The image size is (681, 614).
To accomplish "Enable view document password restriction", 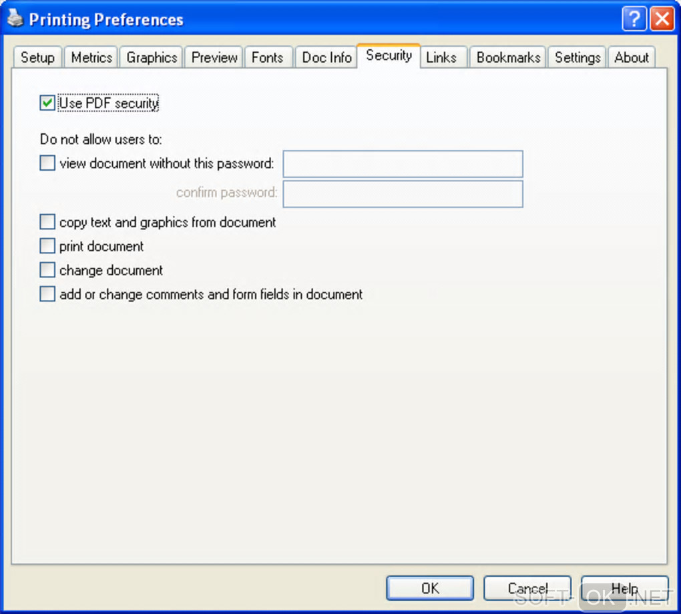I will 47,163.
